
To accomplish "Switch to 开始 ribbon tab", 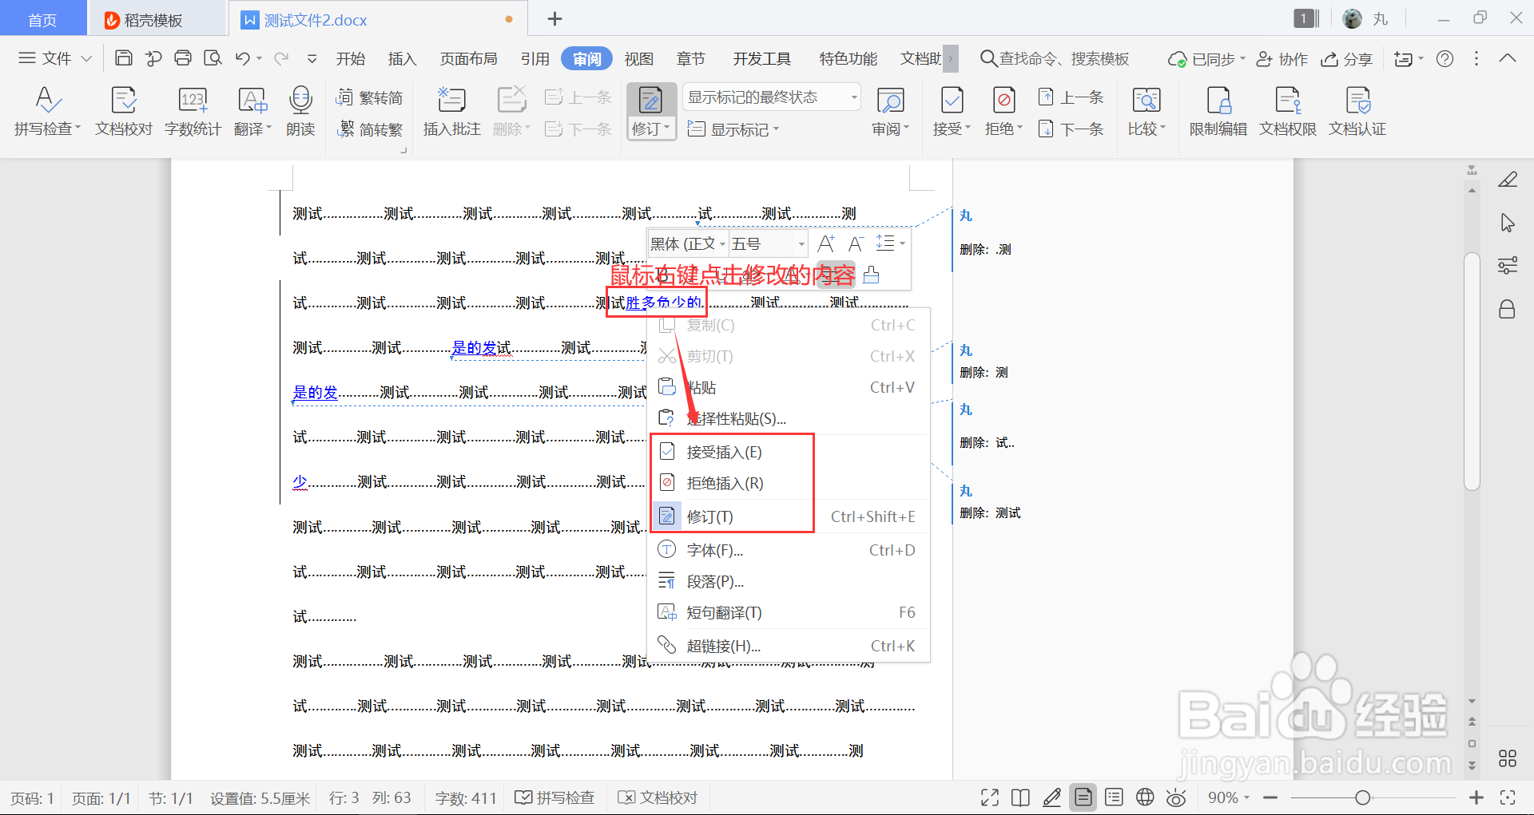I will (350, 58).
